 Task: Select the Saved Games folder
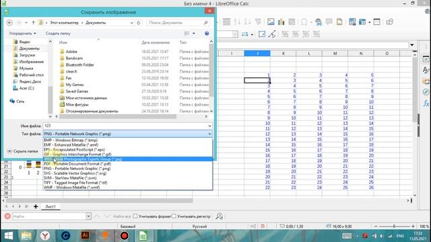(x=77, y=91)
